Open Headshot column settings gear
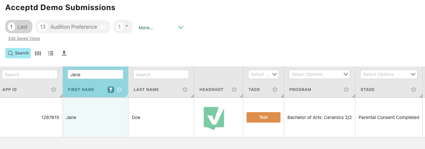Image resolution: width=425 pixels, height=149 pixels. [234, 90]
